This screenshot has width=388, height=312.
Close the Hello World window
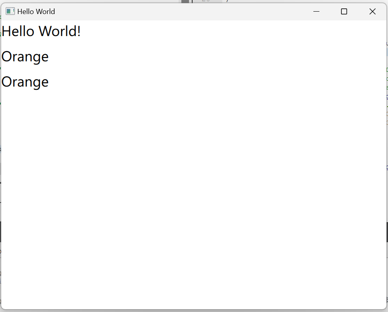tap(372, 12)
